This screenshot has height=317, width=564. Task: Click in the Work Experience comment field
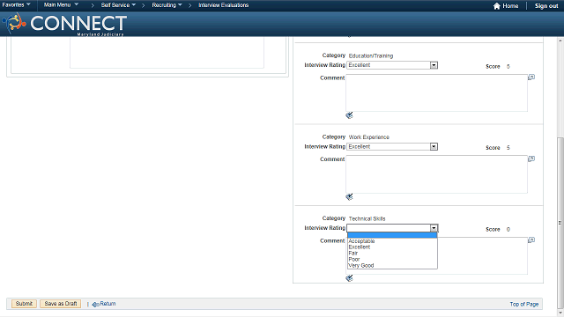click(437, 174)
